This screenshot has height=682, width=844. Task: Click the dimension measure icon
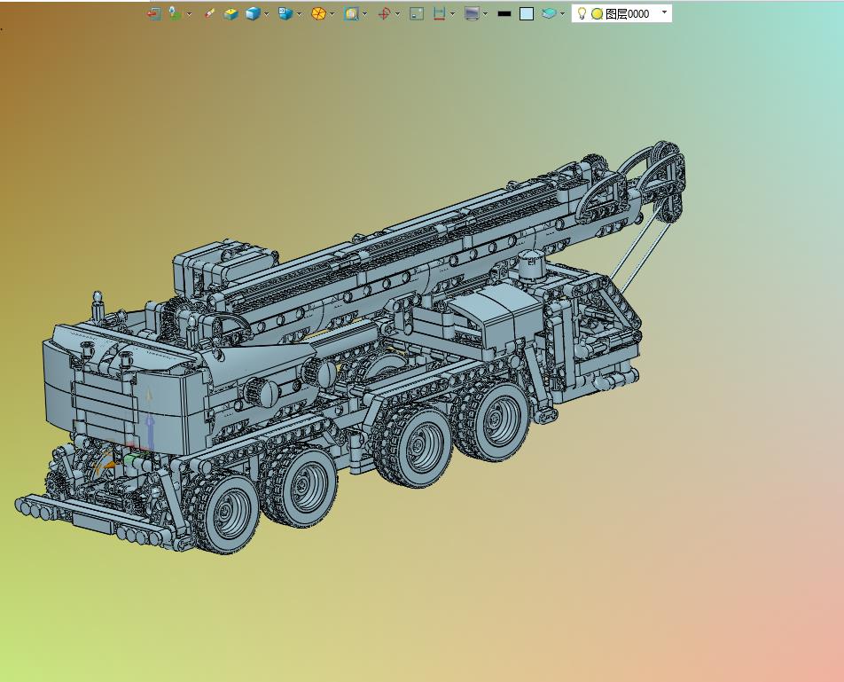pos(440,14)
